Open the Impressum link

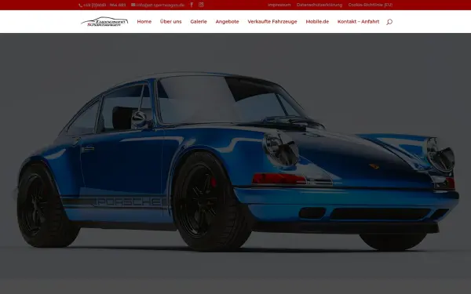click(x=279, y=5)
